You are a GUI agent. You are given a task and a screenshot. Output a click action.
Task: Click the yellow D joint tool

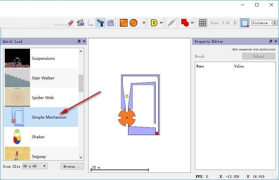(154, 23)
